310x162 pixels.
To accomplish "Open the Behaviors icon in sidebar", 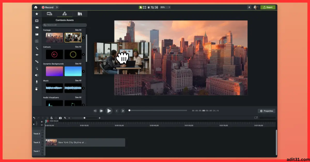I will point(37,61).
